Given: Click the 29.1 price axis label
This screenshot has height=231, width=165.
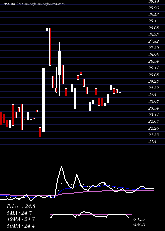Looking at the screenshot, I should click(152, 21).
